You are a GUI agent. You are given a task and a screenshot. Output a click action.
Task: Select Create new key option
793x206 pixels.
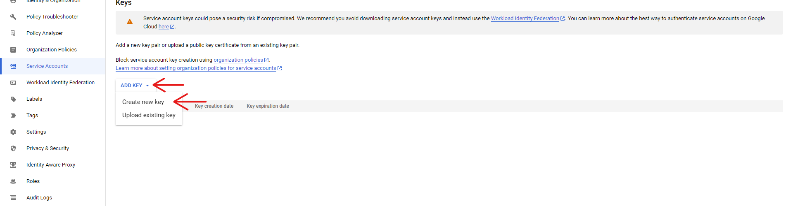point(143,102)
